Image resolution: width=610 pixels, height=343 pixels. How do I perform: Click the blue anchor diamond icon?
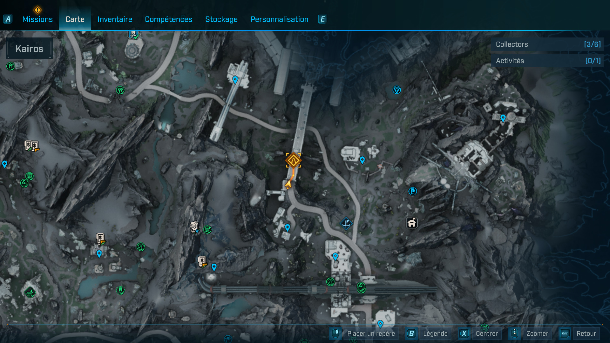pos(346,223)
